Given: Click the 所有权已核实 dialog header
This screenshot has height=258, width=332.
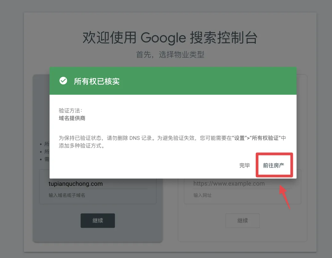Looking at the screenshot, I should coord(173,81).
